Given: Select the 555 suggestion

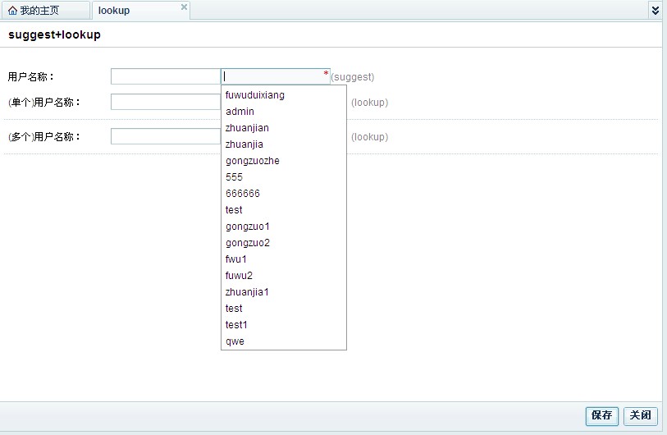Looking at the screenshot, I should coord(284,177).
